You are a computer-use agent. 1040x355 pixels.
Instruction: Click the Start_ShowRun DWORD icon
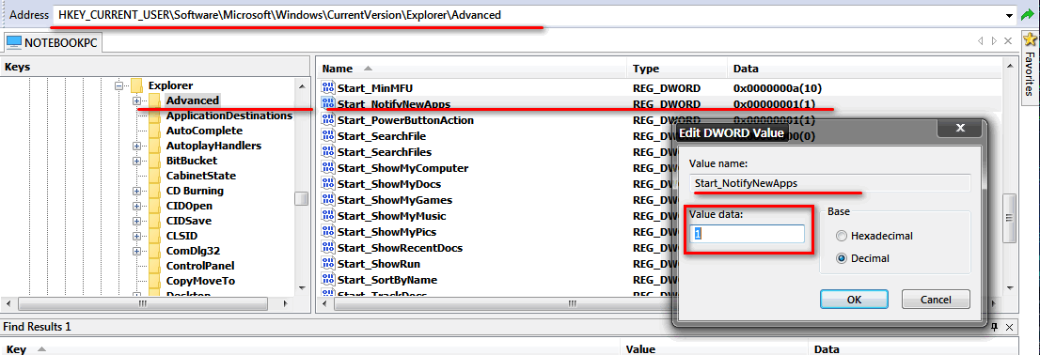pyautogui.click(x=328, y=264)
